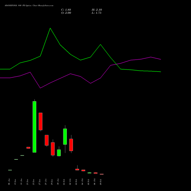
Task: Click the '30 Jan' date axis label
Action: 58,182
